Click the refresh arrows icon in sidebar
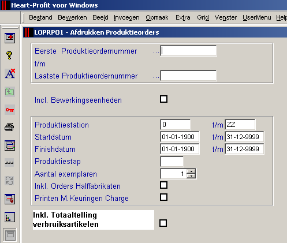The height and width of the screenshot is (243, 287). (x=9, y=181)
